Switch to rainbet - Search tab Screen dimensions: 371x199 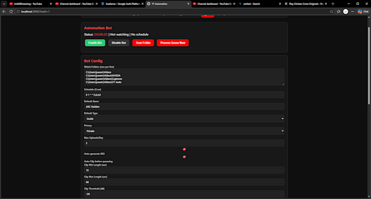(x=260, y=4)
